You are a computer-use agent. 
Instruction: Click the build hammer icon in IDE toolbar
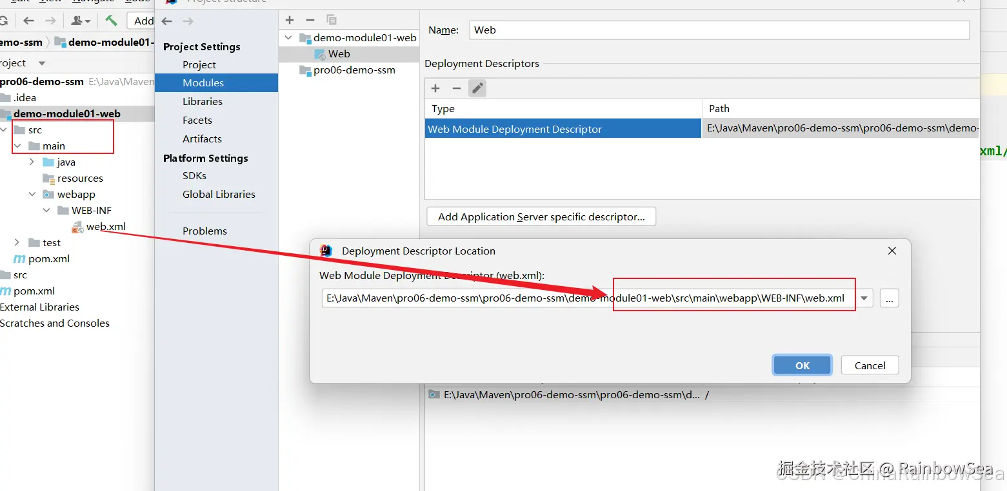111,21
